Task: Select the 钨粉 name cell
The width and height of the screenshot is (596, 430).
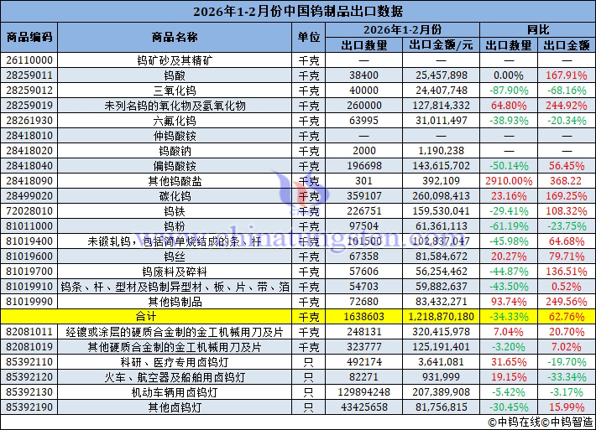Action: pos(175,226)
